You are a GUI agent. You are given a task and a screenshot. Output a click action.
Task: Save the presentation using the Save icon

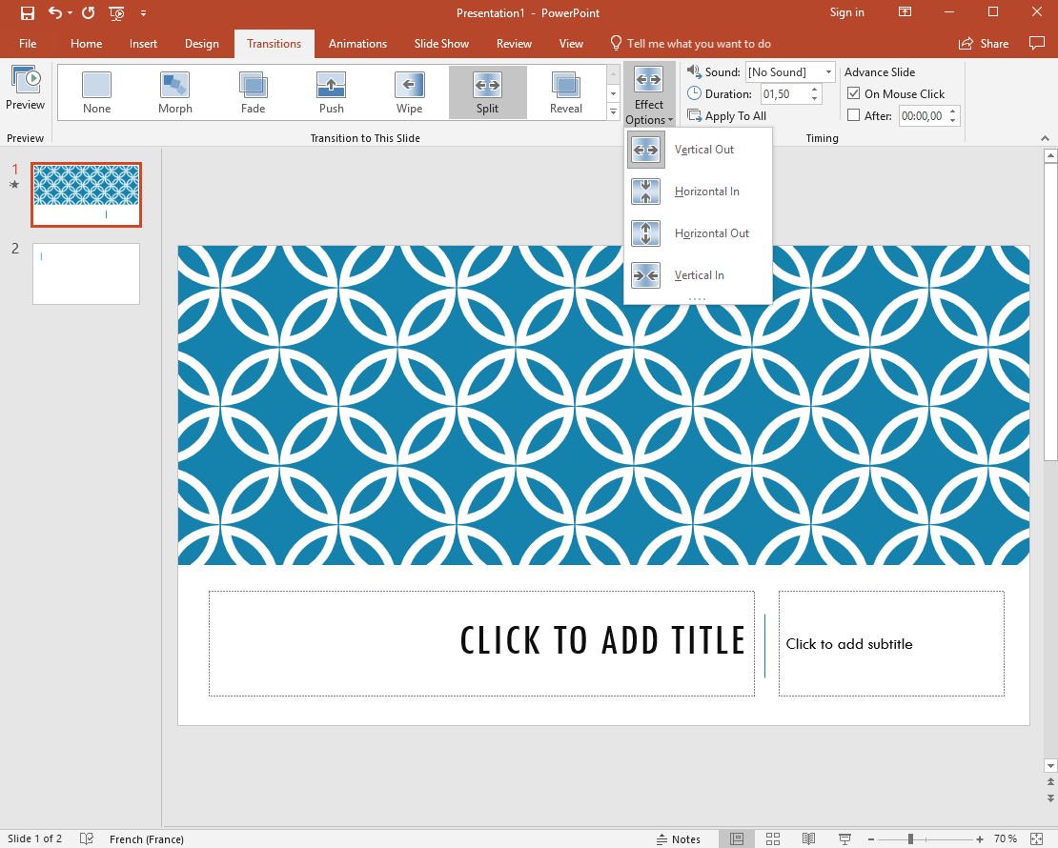pos(27,13)
